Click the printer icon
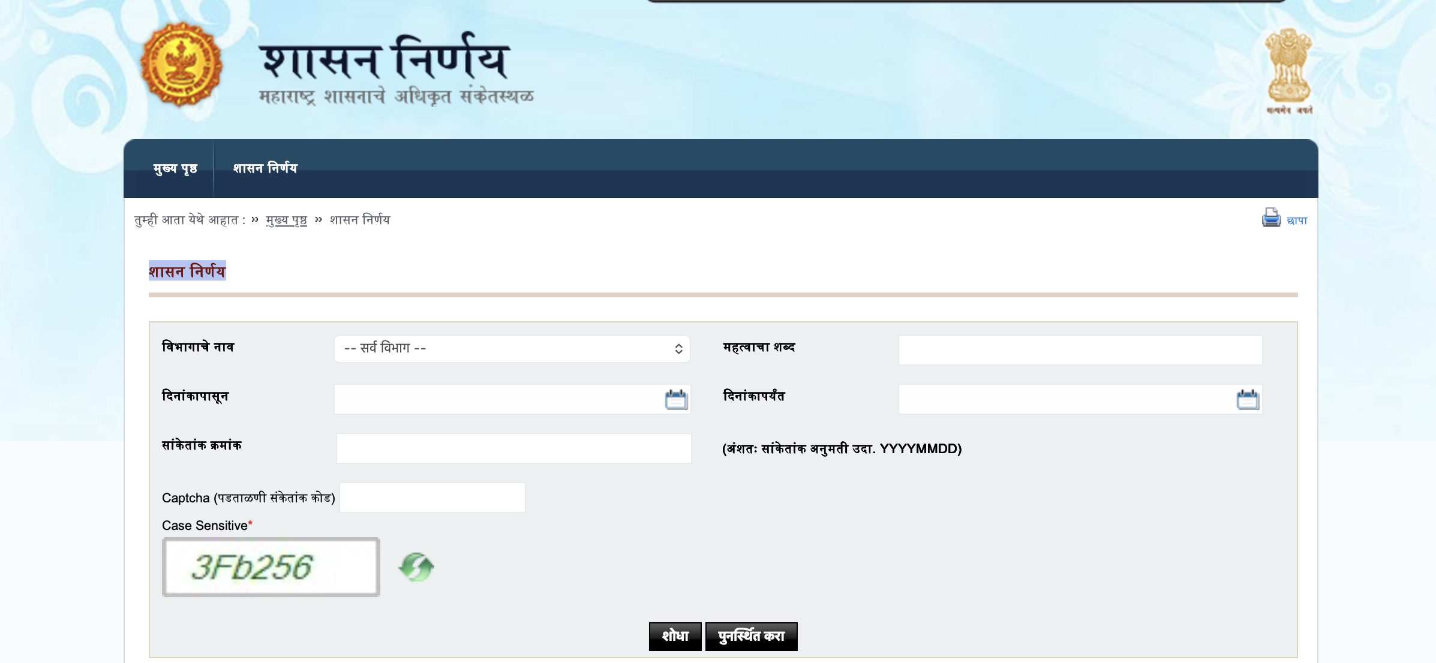The image size is (1436, 663). click(x=1271, y=218)
